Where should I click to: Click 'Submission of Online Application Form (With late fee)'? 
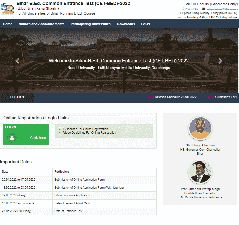(x=89, y=188)
